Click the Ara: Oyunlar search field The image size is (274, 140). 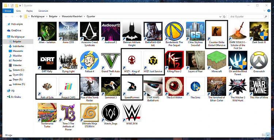pyautogui.click(x=247, y=16)
